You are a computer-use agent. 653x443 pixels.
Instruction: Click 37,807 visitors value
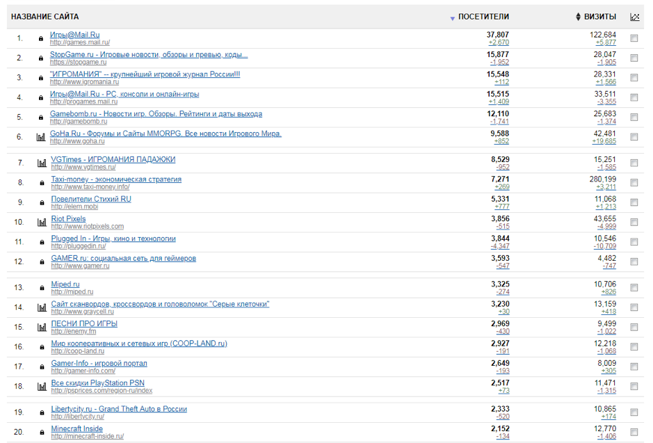point(498,35)
